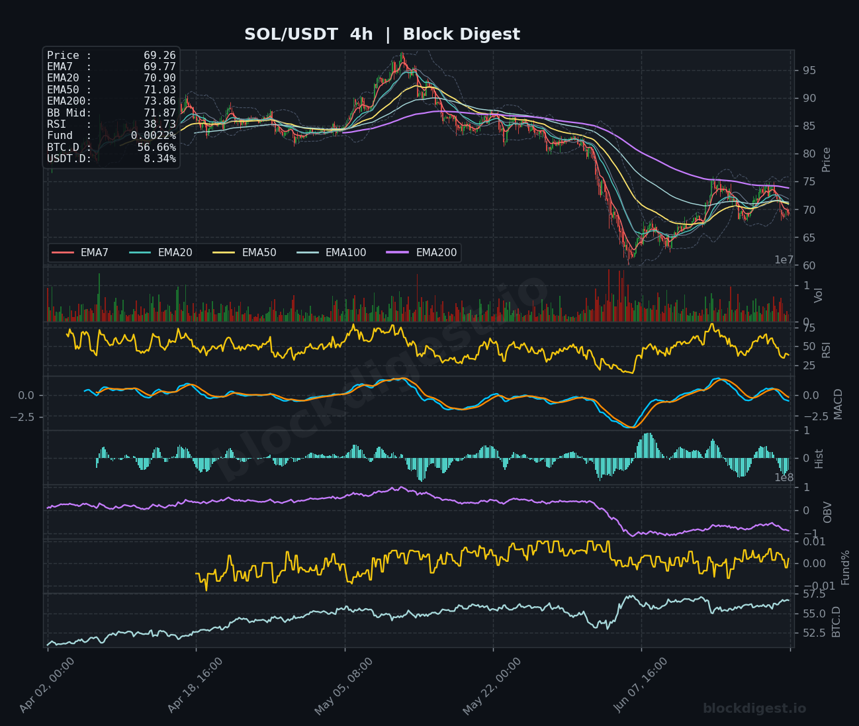Click the RSI panel axis label

[x=826, y=349]
